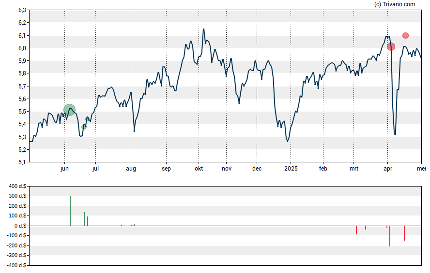Click the '5,8' price axis label
The height and width of the screenshot is (273, 430).
pyautogui.click(x=22, y=73)
